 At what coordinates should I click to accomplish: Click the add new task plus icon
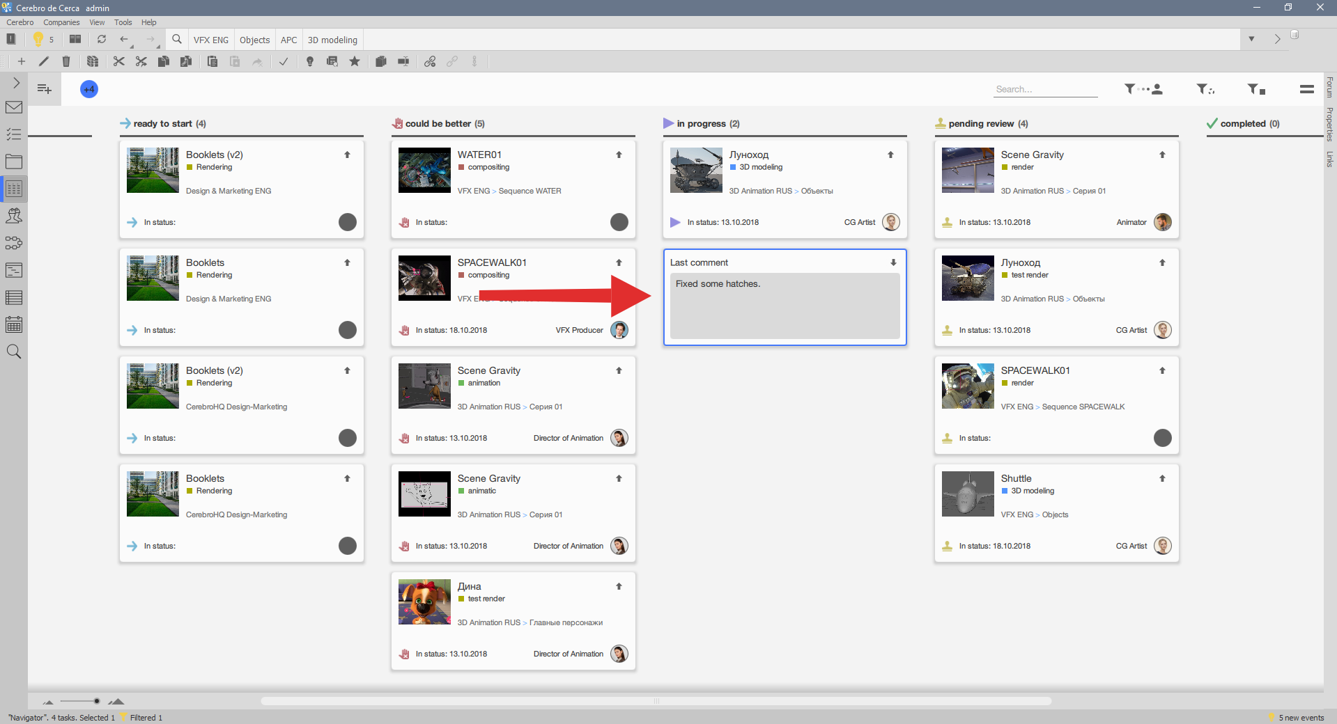click(22, 61)
